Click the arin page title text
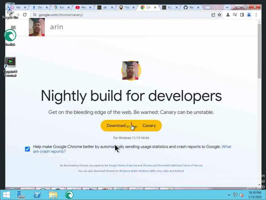The width and height of the screenshot is (266, 200). (57, 27)
